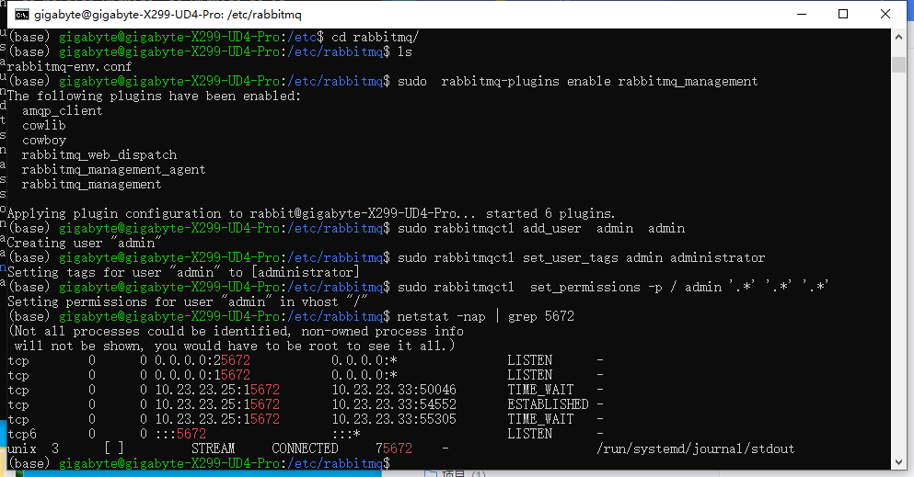
Task: Click the '10.23.23.33:54552' foreign address
Action: click(394, 404)
